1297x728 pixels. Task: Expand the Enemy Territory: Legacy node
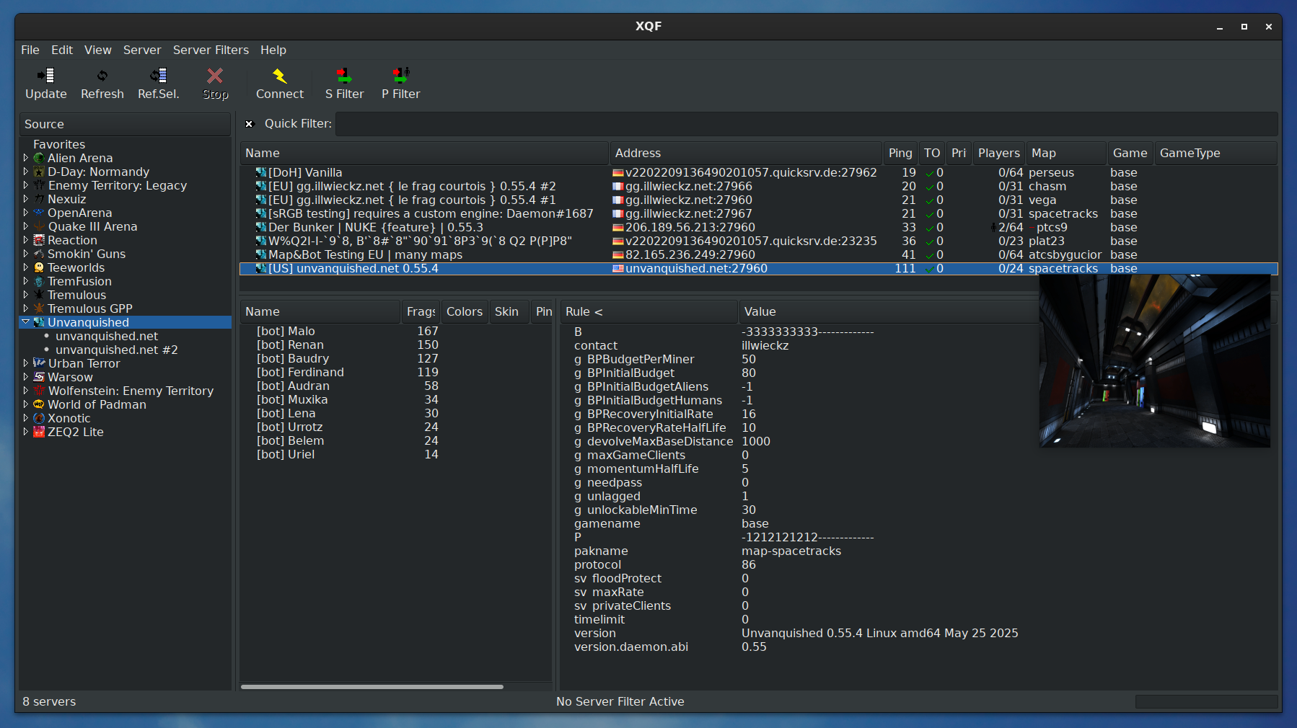[x=26, y=185]
